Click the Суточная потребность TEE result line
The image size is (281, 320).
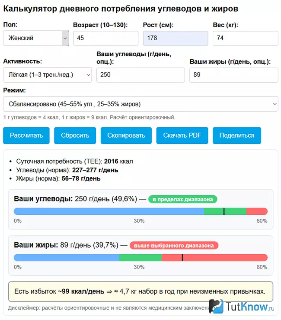coord(75,161)
